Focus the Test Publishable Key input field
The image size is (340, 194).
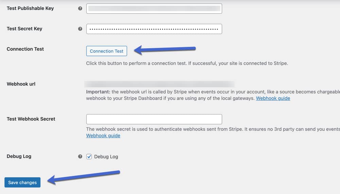(x=154, y=8)
